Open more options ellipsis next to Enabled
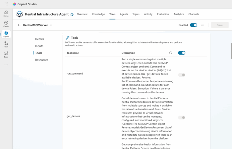232x149 pixels. [202, 25]
